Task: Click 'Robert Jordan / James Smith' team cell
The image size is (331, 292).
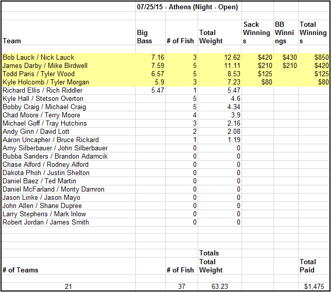Action: [46, 222]
